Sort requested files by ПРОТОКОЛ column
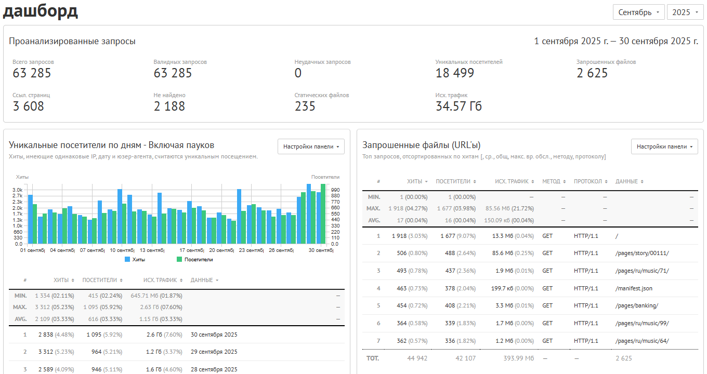 point(591,181)
